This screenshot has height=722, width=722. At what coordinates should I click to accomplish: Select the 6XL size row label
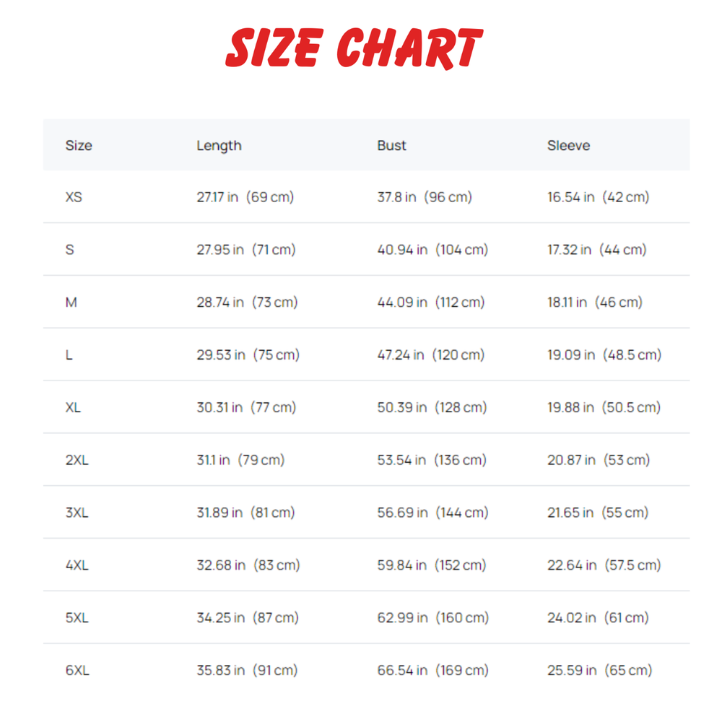coord(77,670)
